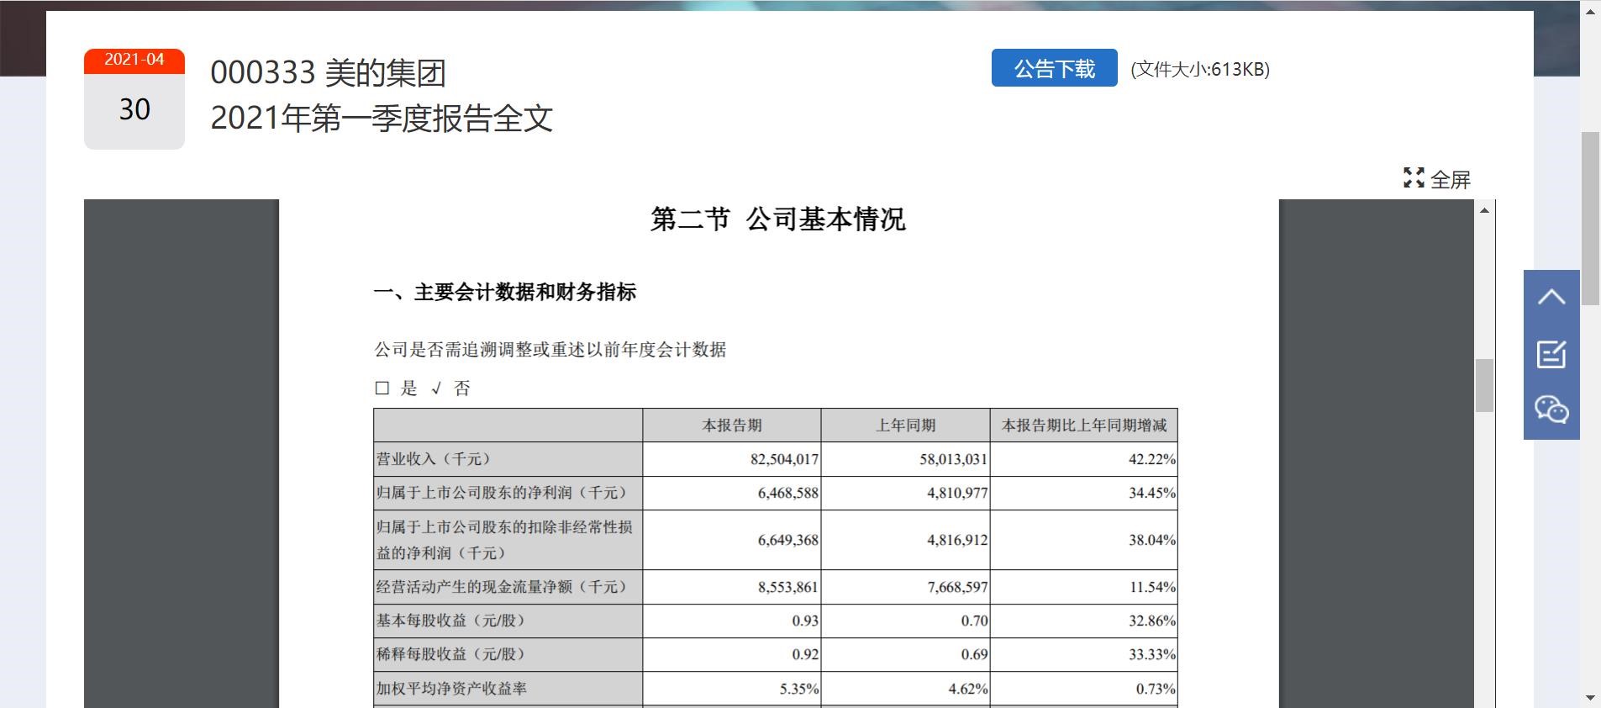The height and width of the screenshot is (708, 1601).
Task: Click heading 第二节 公司基本情况
Action: [777, 219]
